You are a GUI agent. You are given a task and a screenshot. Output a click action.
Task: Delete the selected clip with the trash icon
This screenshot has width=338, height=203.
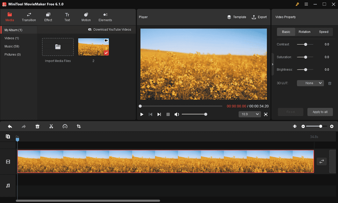pos(37,126)
